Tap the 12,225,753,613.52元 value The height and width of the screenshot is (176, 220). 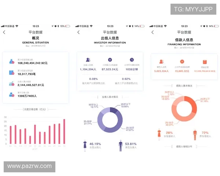tap(205, 71)
